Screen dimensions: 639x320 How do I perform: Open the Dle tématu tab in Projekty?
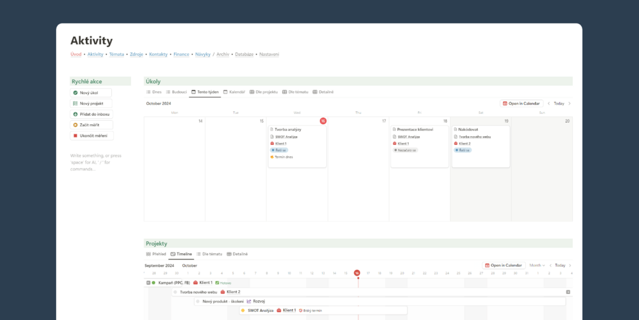coord(209,254)
